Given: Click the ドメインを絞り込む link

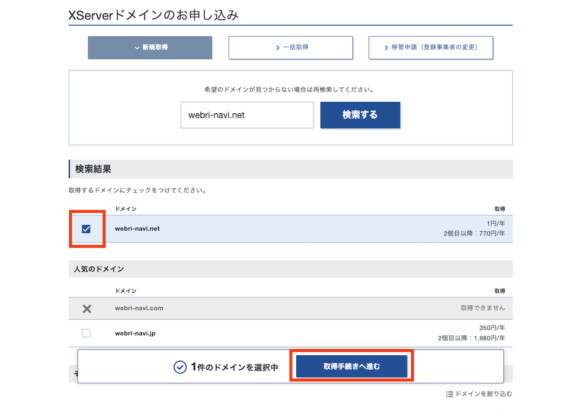Looking at the screenshot, I should [483, 394].
